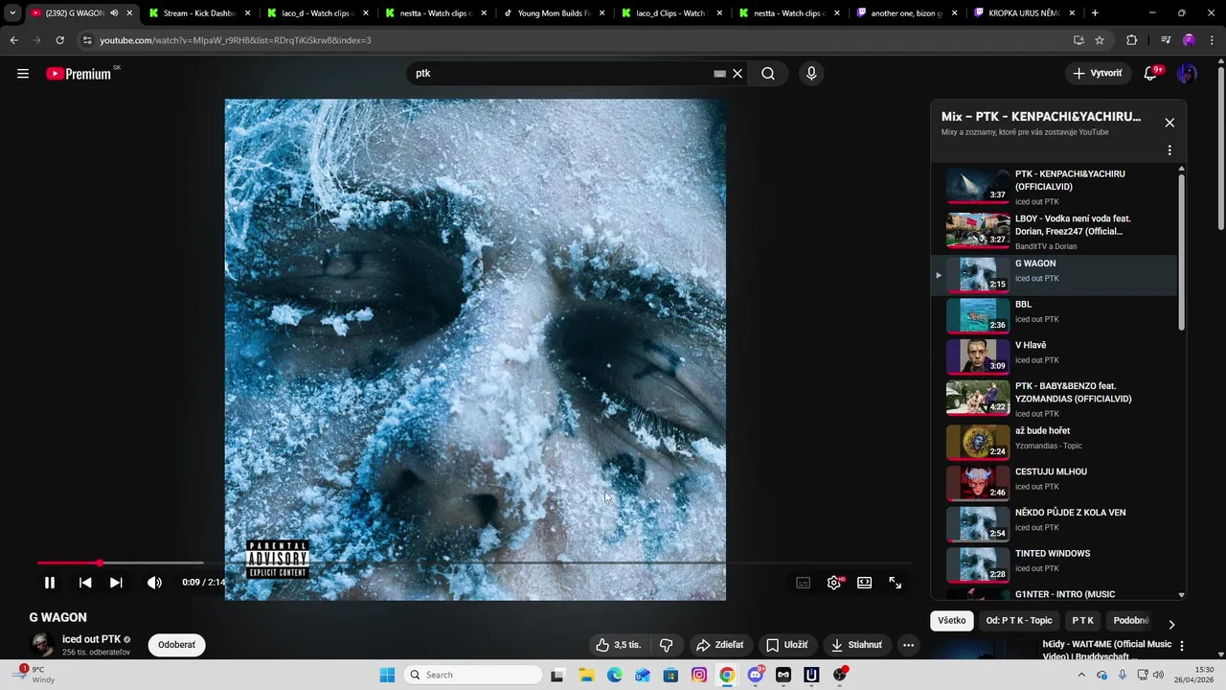Go to YouTube Premium home logo

(x=79, y=74)
